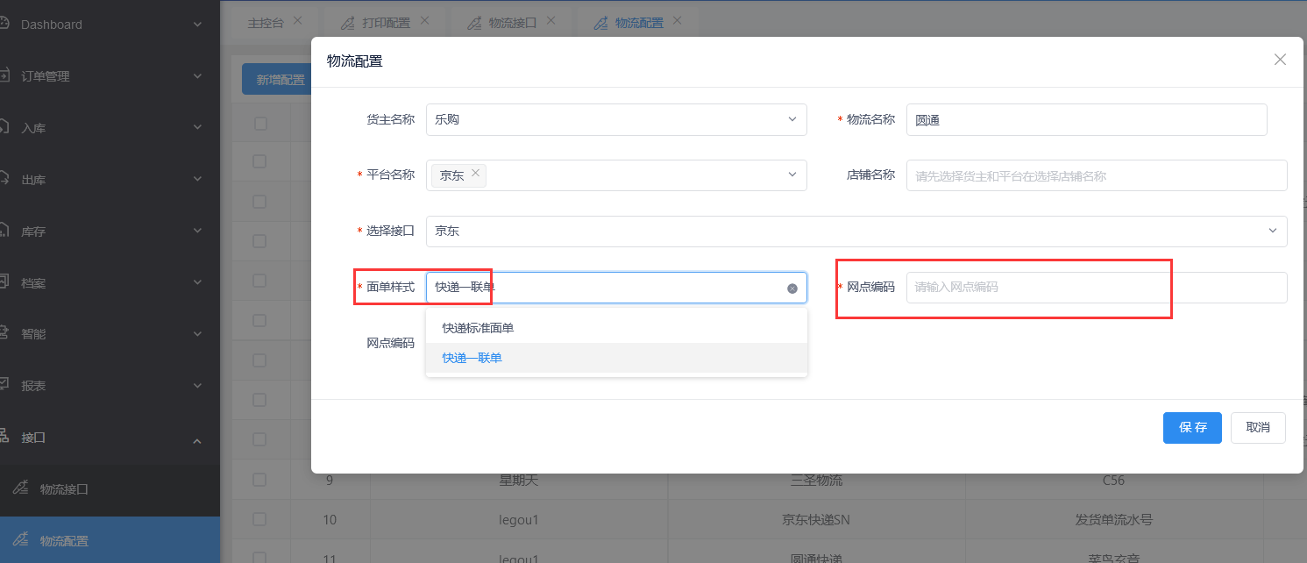
Task: Expand the 订单管理 sidebar menu
Action: coord(110,76)
